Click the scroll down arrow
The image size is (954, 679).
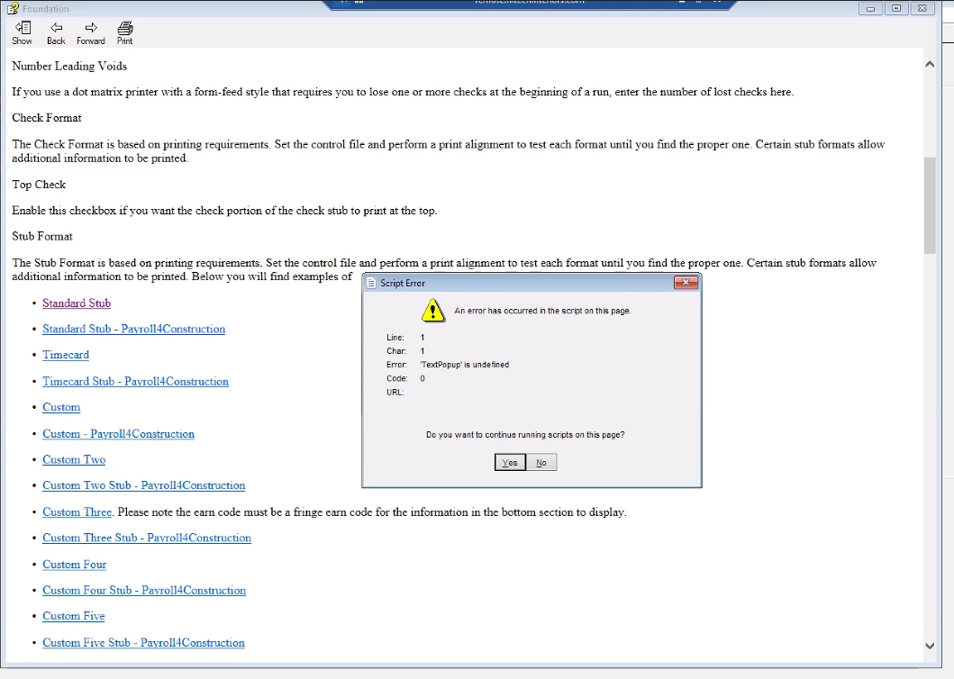pos(930,647)
